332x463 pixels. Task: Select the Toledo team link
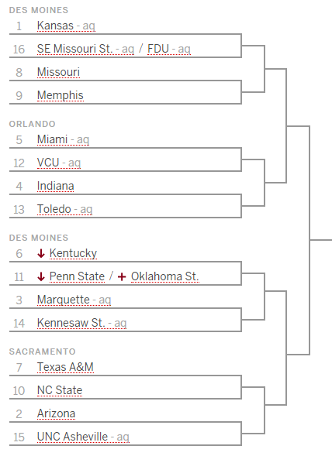pos(54,209)
